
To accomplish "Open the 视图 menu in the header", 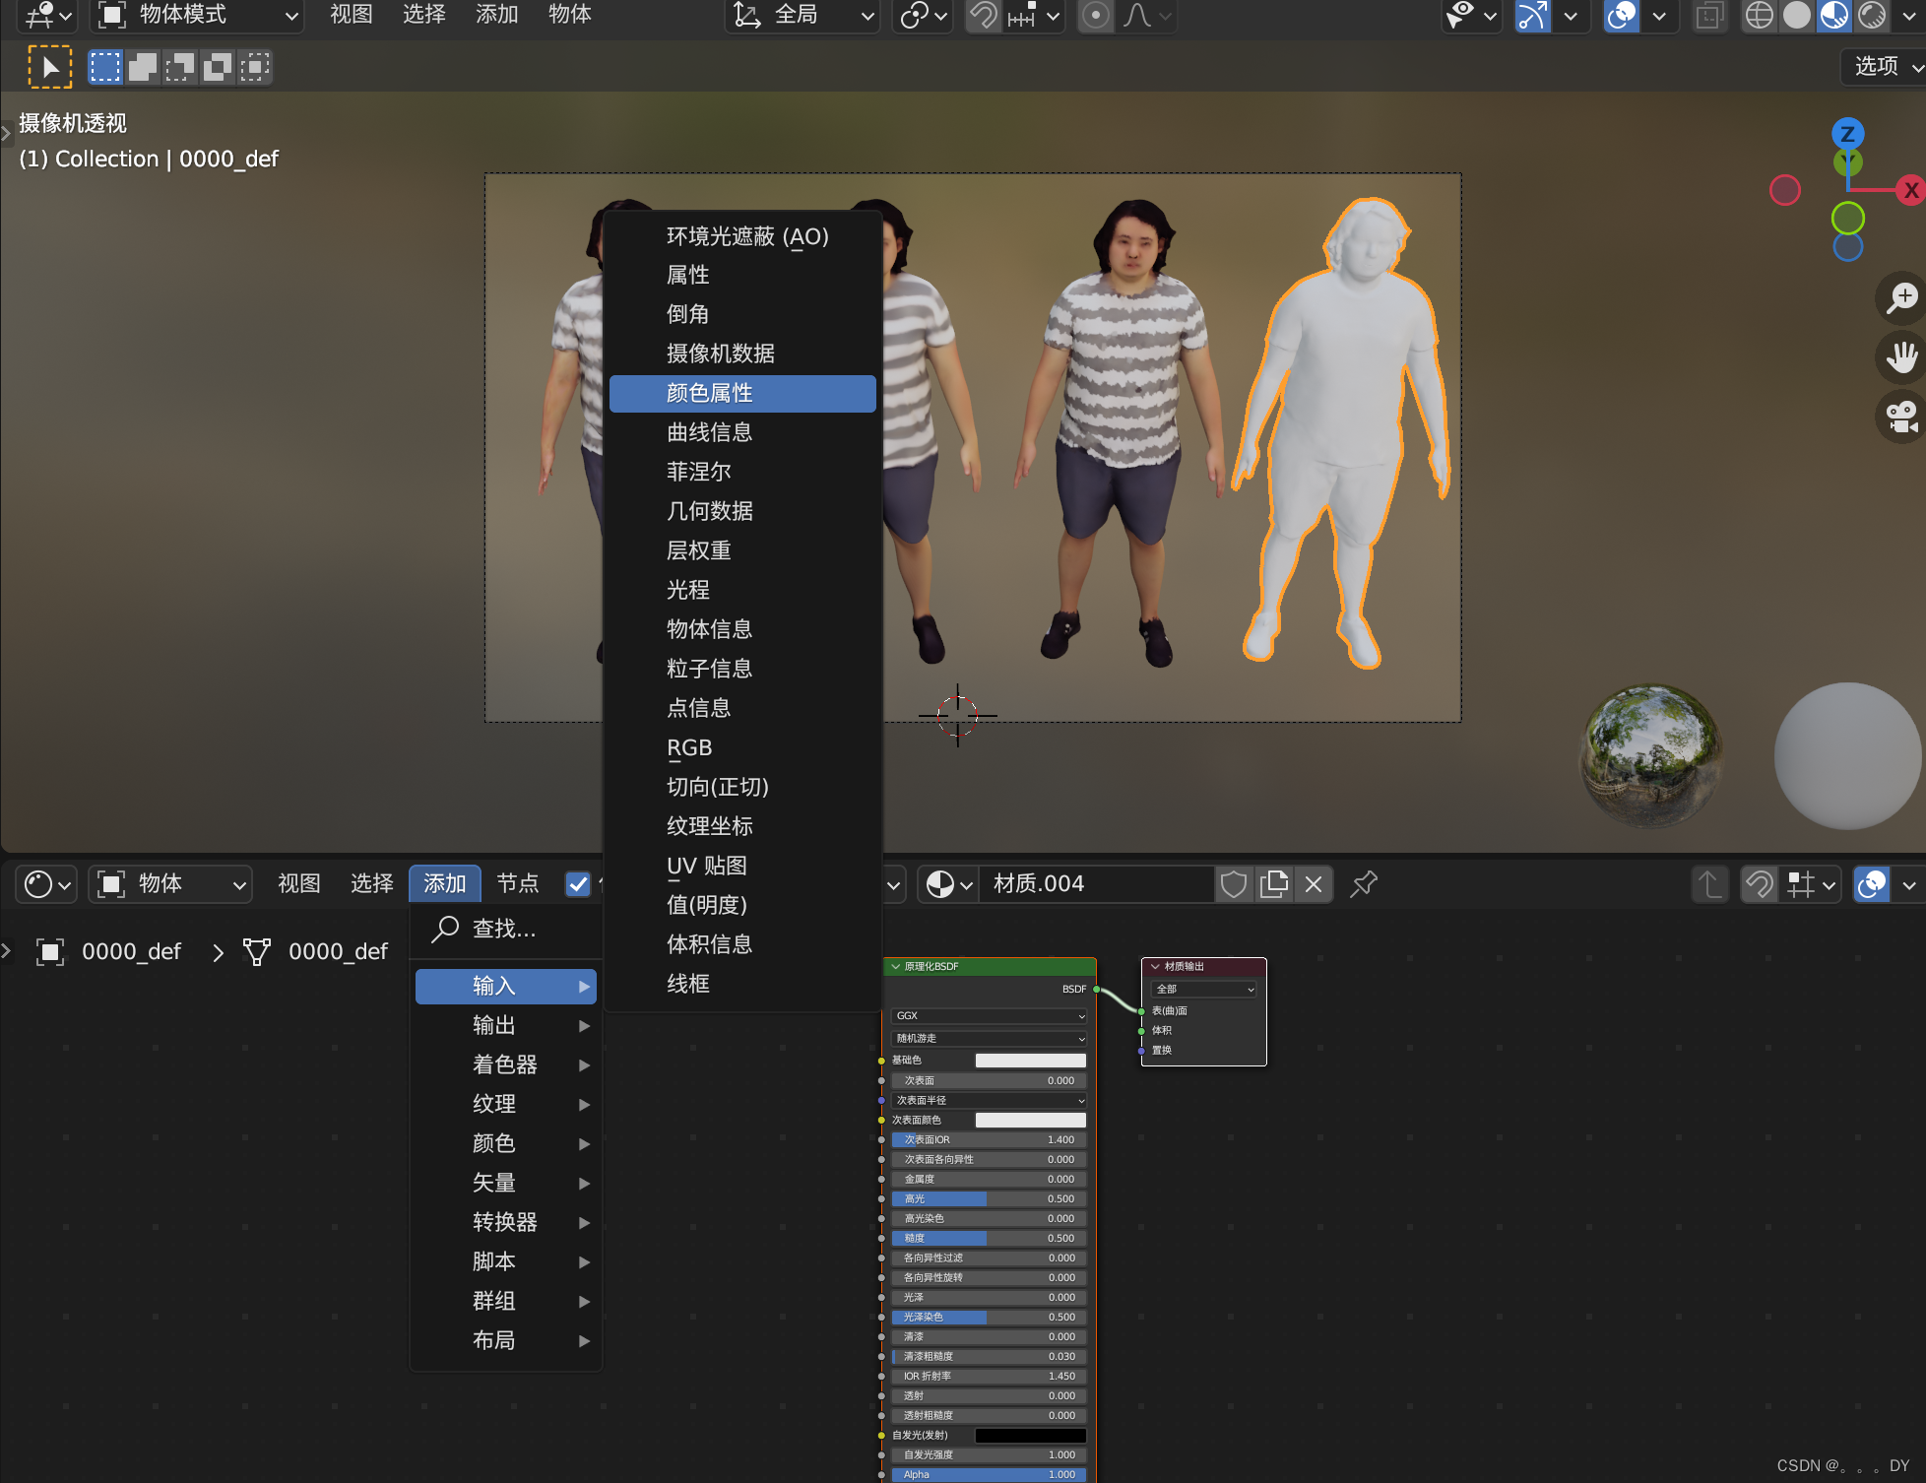I will [x=350, y=16].
